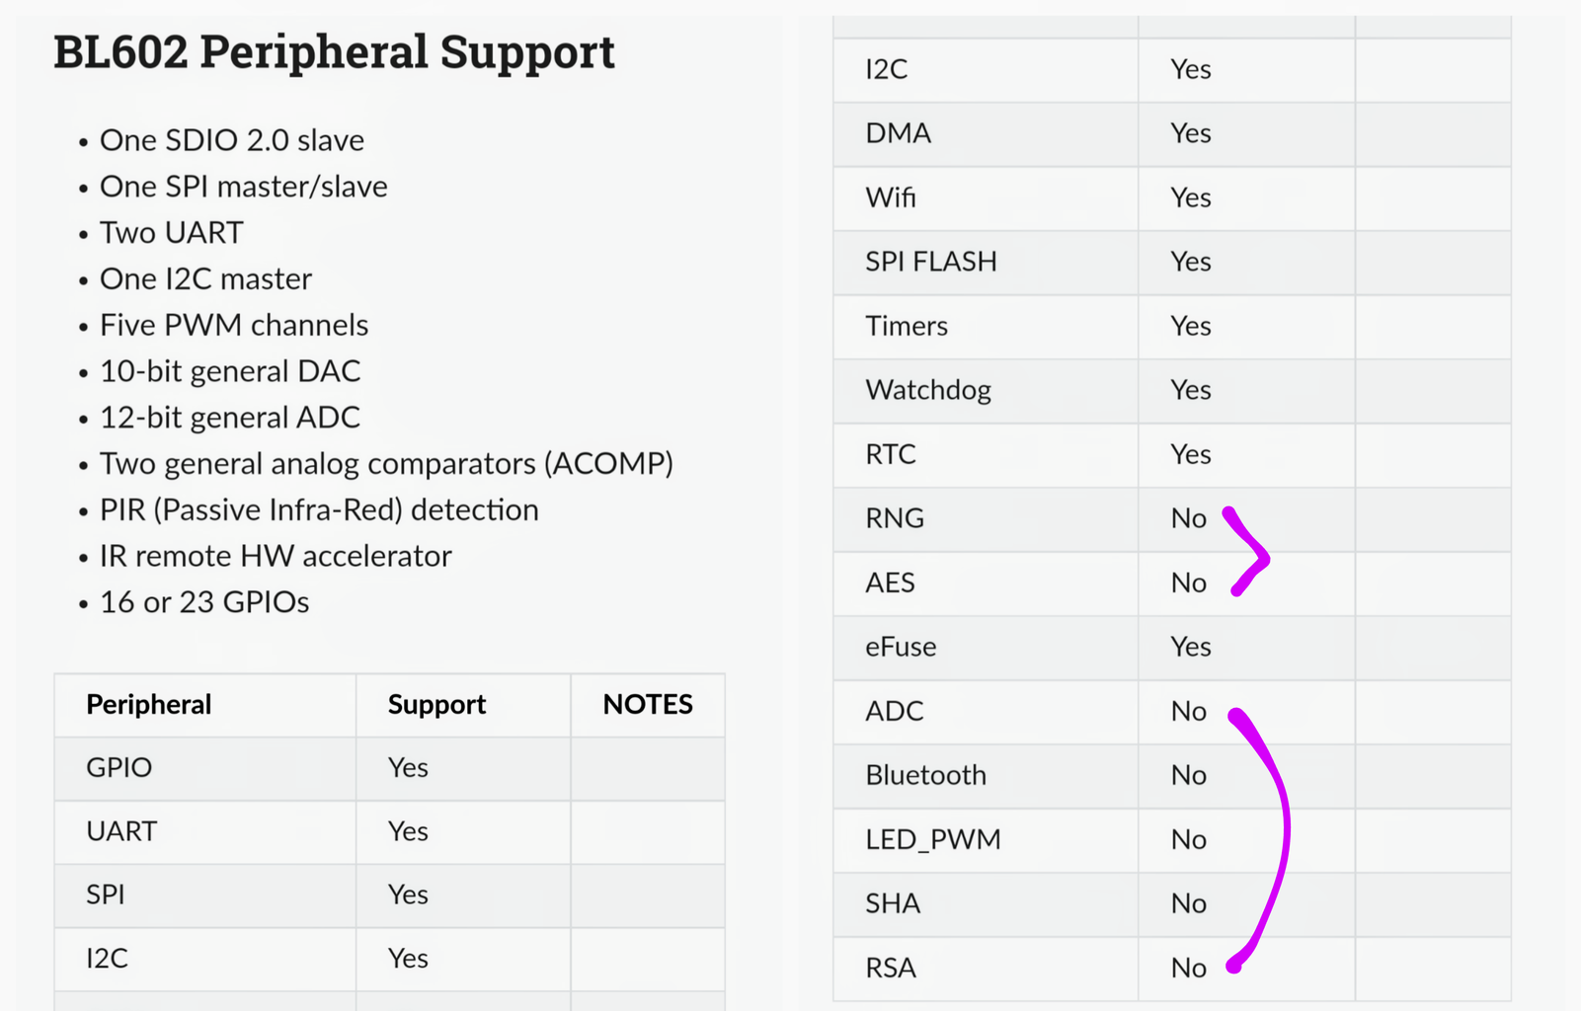Click the Yes value beside Wifi
Image resolution: width=1581 pixels, height=1011 pixels.
click(1191, 197)
